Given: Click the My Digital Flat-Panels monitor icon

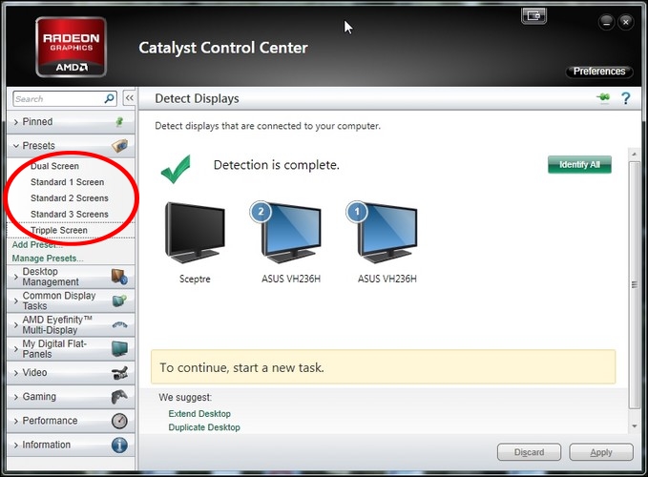Looking at the screenshot, I should pyautogui.click(x=119, y=349).
